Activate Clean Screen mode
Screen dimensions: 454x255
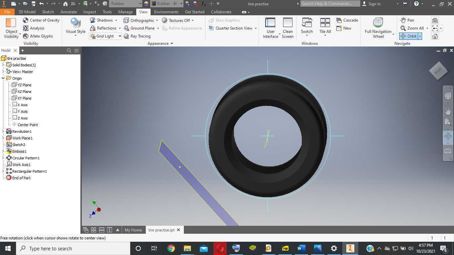(287, 28)
